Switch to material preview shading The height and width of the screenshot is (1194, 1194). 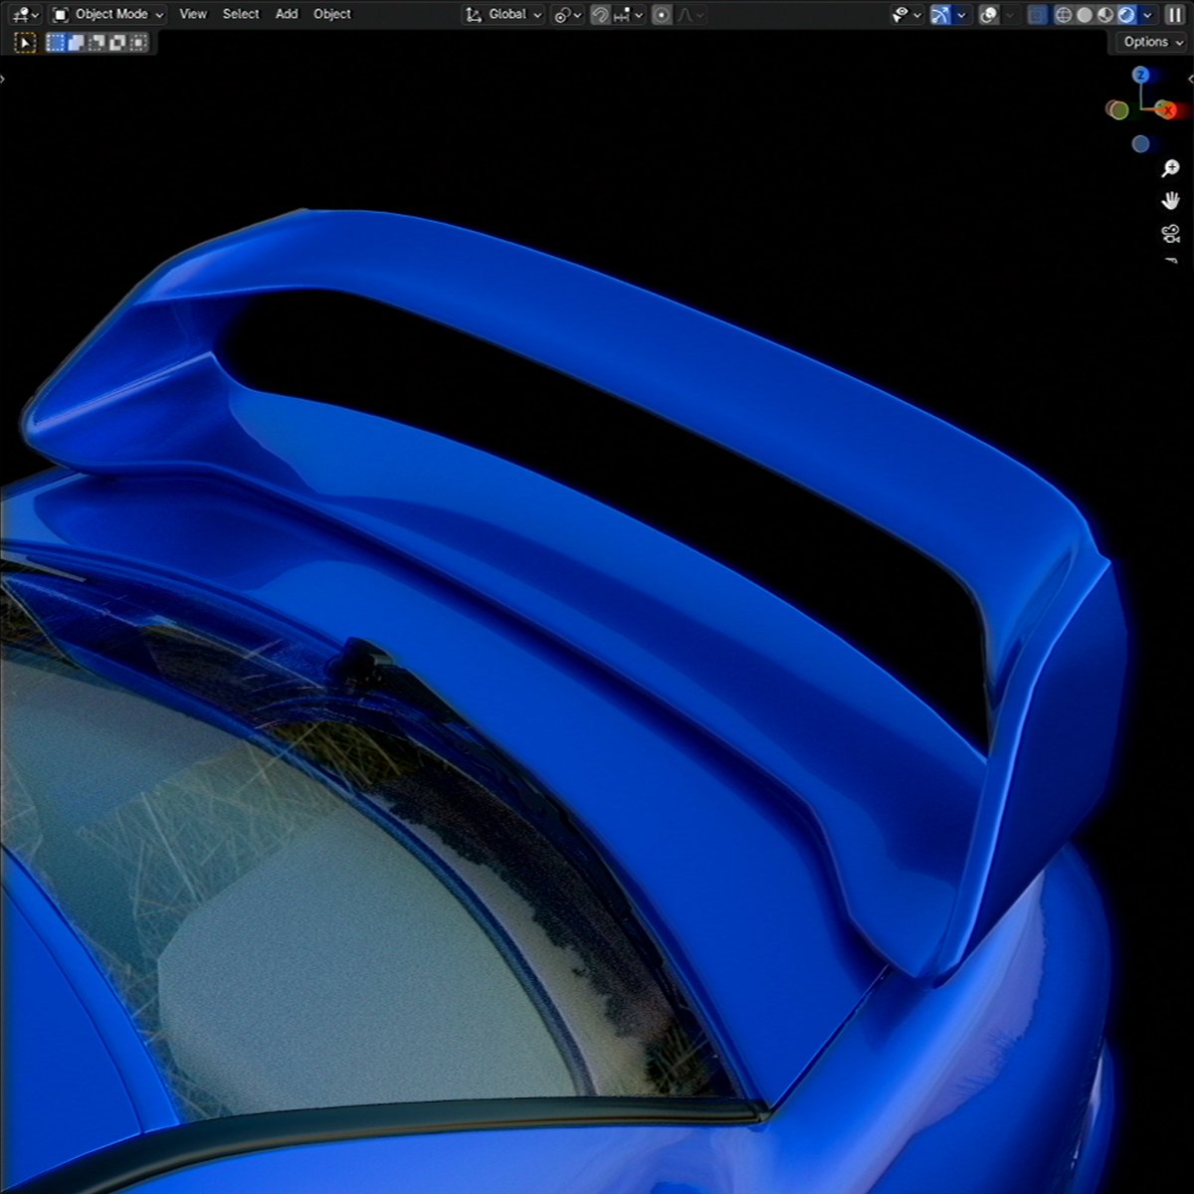[1105, 15]
